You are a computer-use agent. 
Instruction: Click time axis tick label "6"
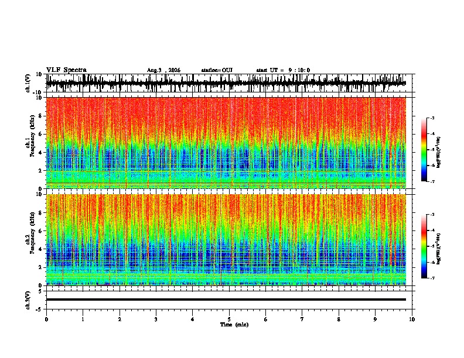coord(266,319)
